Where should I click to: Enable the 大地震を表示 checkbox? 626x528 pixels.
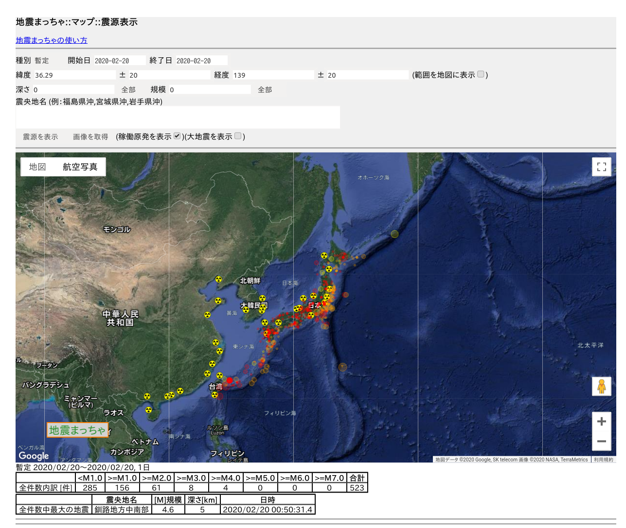[238, 136]
